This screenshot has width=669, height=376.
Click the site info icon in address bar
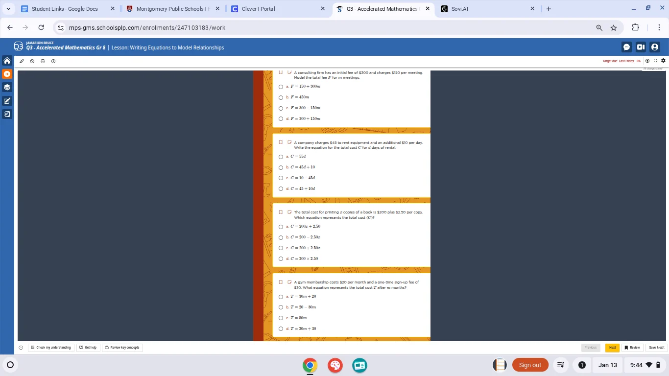(x=61, y=28)
